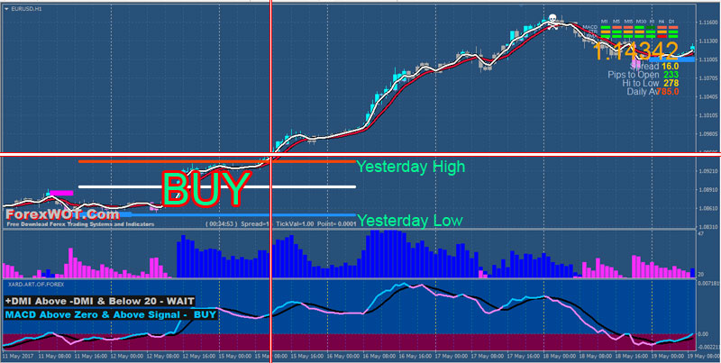Click the M1 timeframe label
Screen dimensions: 721x363
[x=605, y=22]
